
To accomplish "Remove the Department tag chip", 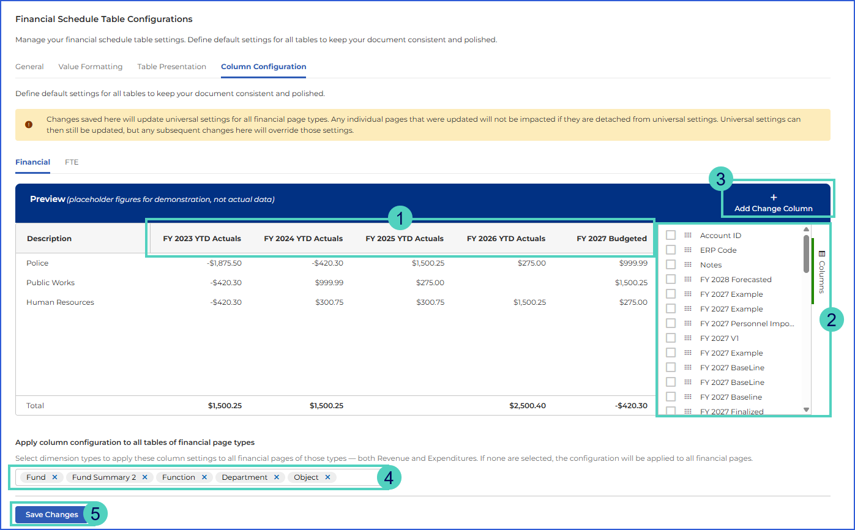I will (276, 477).
